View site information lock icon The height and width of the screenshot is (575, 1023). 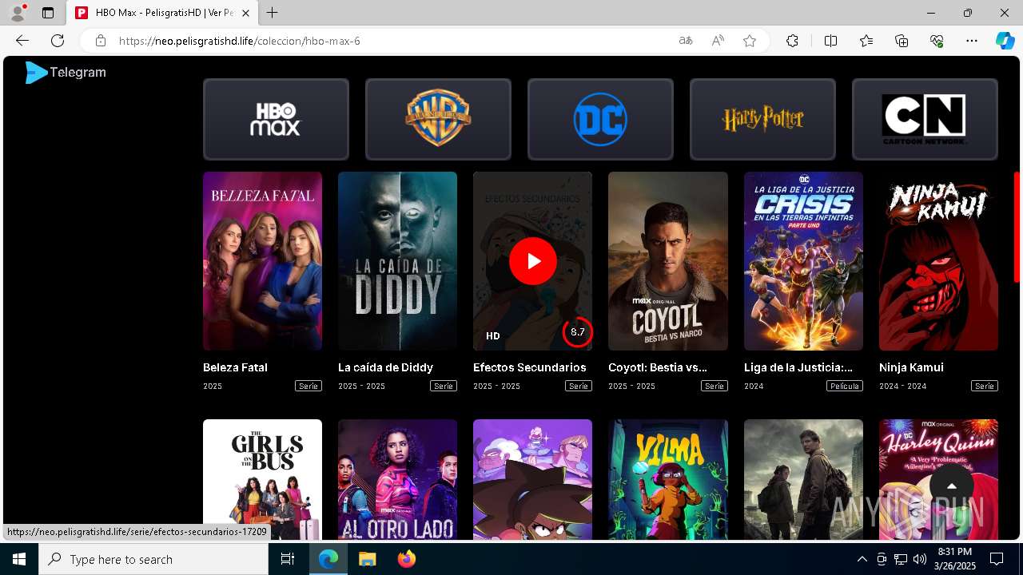coord(100,41)
